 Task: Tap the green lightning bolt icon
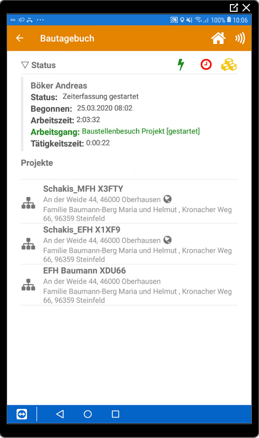pyautogui.click(x=181, y=65)
